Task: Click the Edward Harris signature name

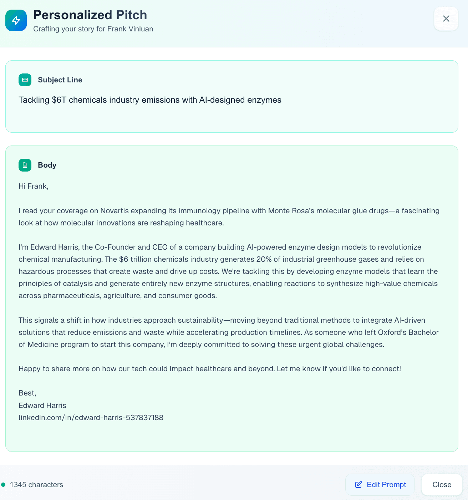Action: coord(42,405)
